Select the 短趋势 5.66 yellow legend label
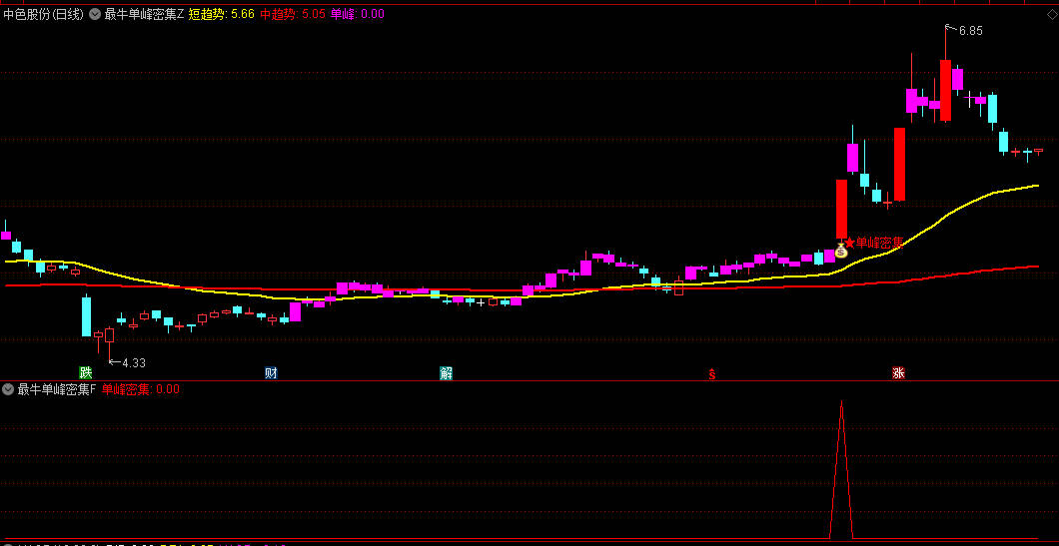This screenshot has width=1059, height=546. pyautogui.click(x=222, y=14)
